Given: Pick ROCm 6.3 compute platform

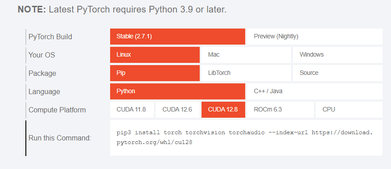Looking at the screenshot, I should (x=280, y=110).
